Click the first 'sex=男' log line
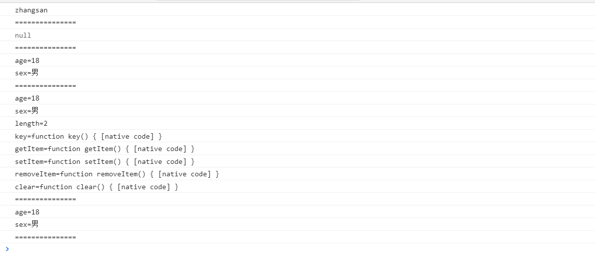The width and height of the screenshot is (595, 259). point(26,73)
